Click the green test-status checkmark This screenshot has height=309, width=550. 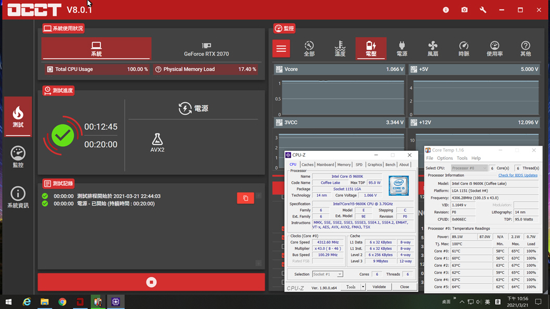tap(63, 136)
